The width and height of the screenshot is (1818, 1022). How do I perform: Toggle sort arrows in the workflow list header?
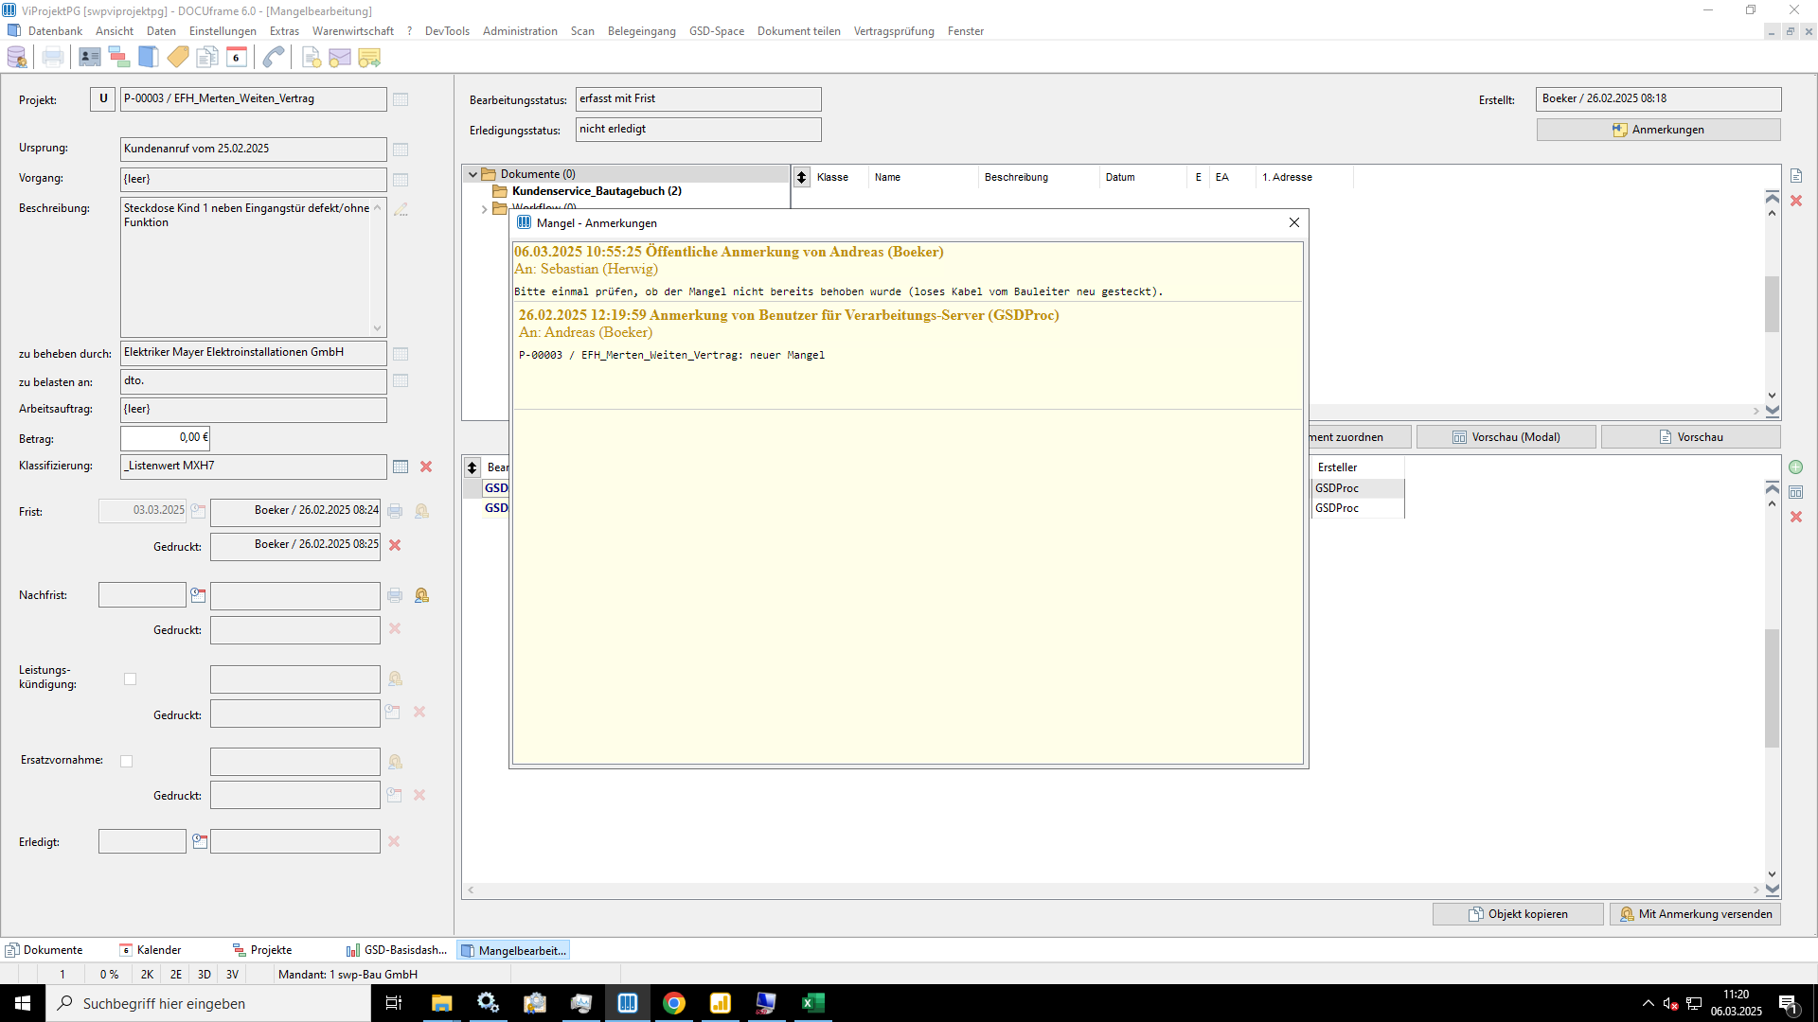tap(472, 467)
